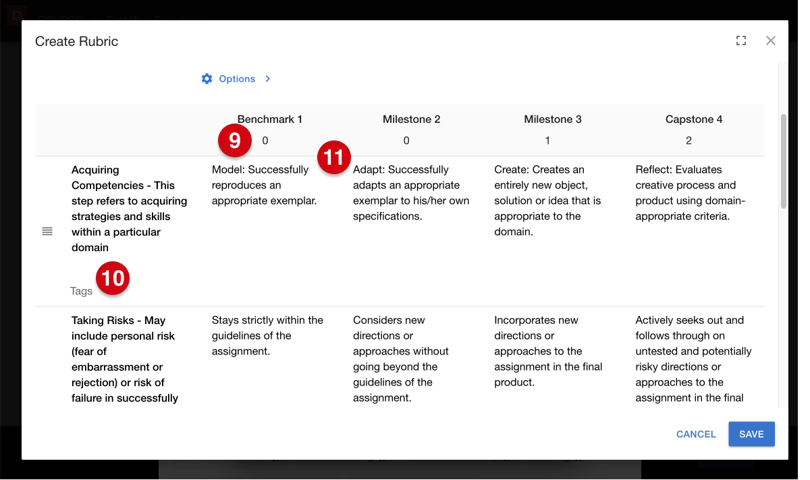This screenshot has height=480, width=810.
Task: Save the rubric
Action: pos(751,434)
